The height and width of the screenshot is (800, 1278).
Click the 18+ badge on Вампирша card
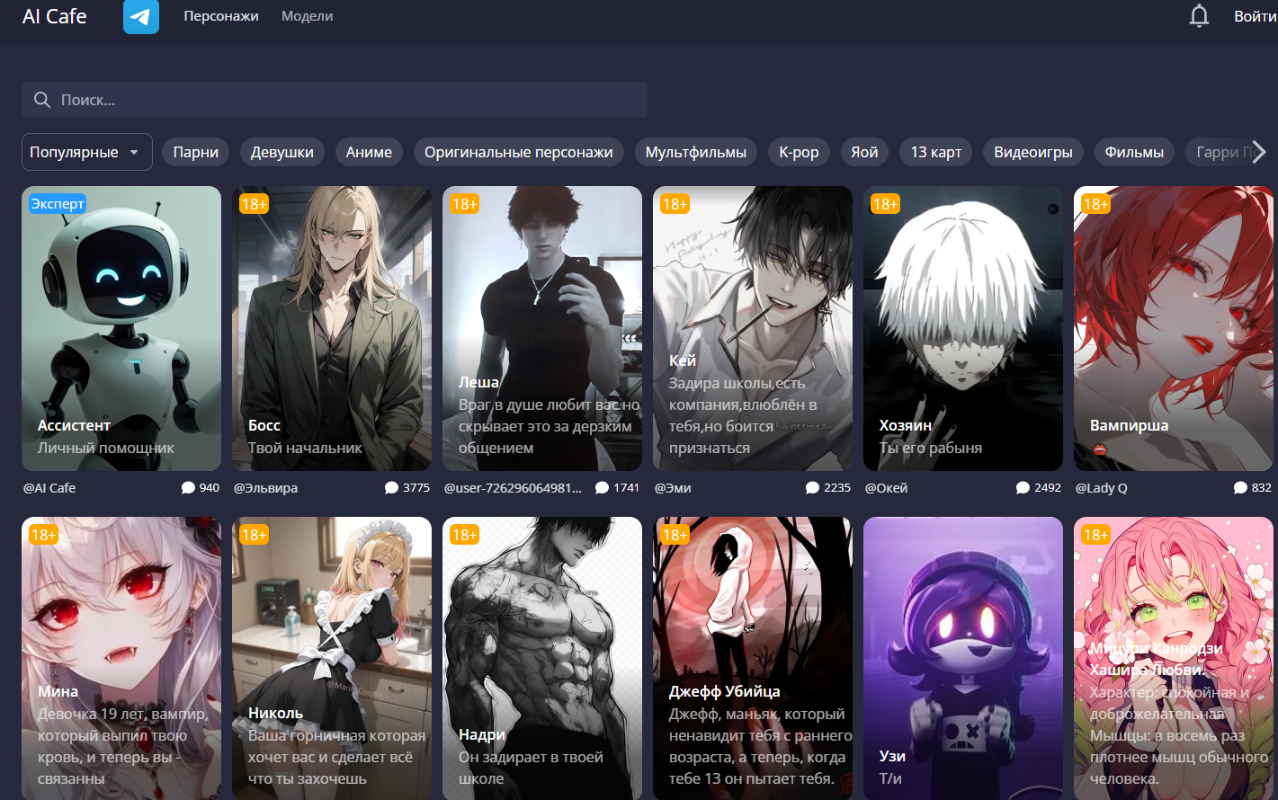pyautogui.click(x=1095, y=204)
